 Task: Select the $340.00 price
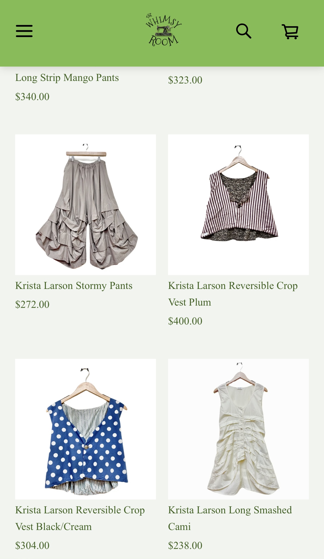click(x=32, y=97)
